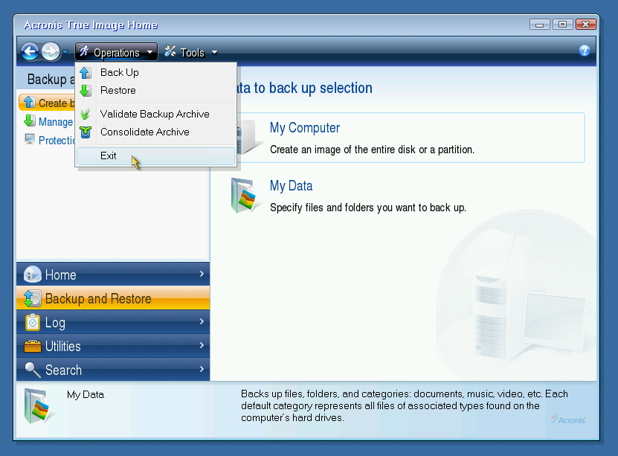
Task: Choose Restore in the Operations menu
Action: (x=118, y=90)
